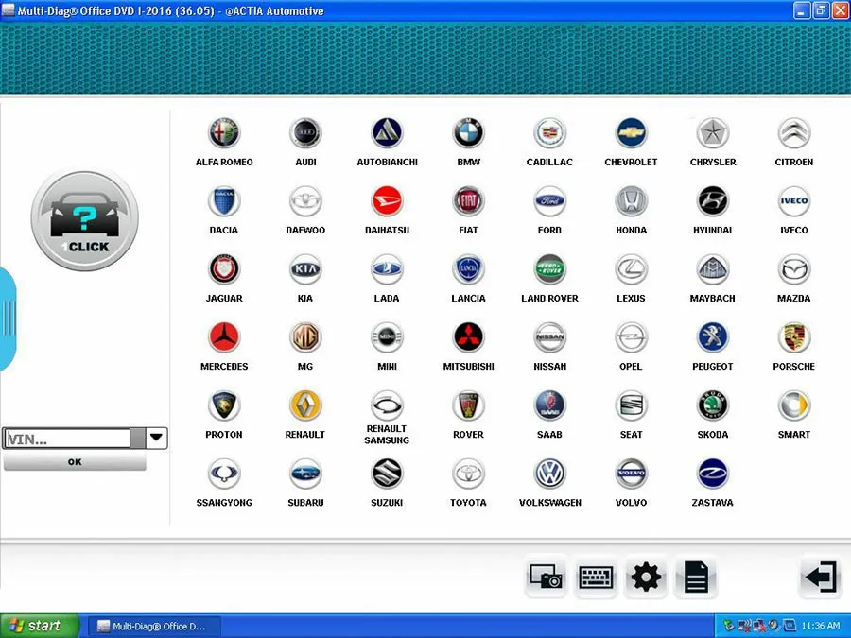The width and height of the screenshot is (851, 638).
Task: Select the Zastava brand logo
Action: [x=712, y=474]
